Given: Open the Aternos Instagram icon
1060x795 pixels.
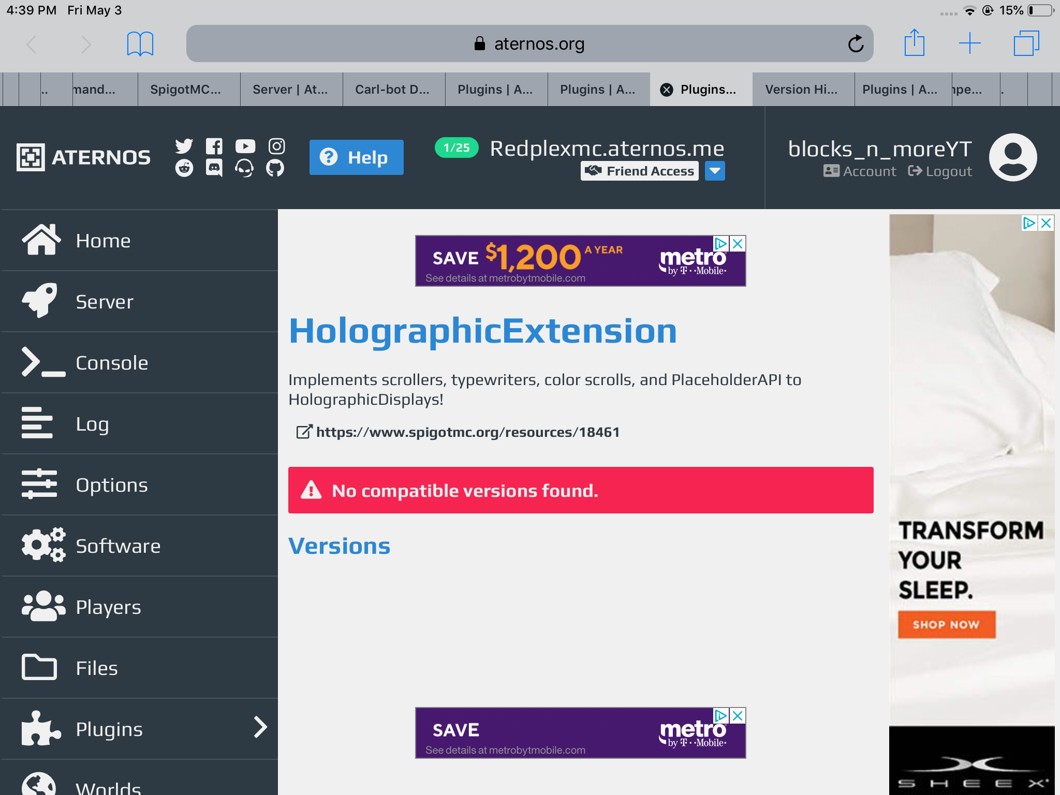Looking at the screenshot, I should point(276,146).
